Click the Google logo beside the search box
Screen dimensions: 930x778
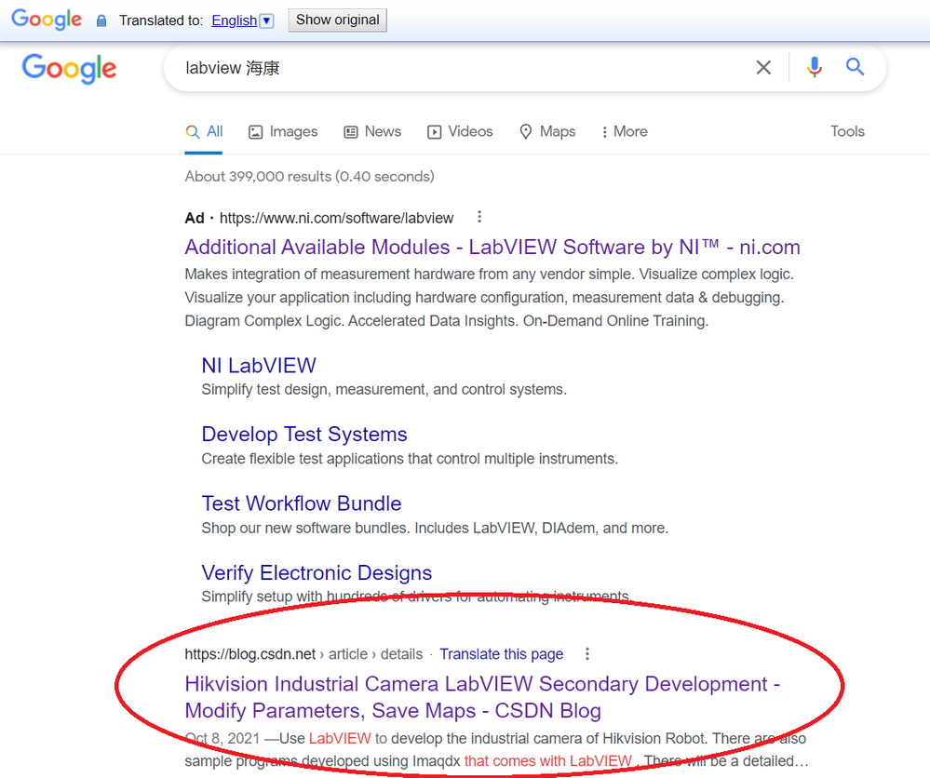pos(69,68)
